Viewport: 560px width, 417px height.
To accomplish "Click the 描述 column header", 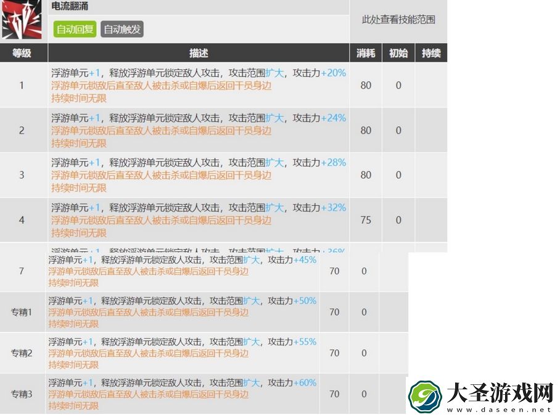I will pyautogui.click(x=199, y=53).
